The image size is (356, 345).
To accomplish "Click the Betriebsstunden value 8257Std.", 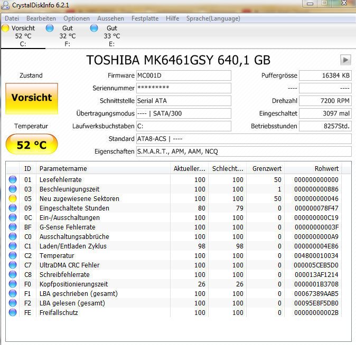I will (325, 126).
